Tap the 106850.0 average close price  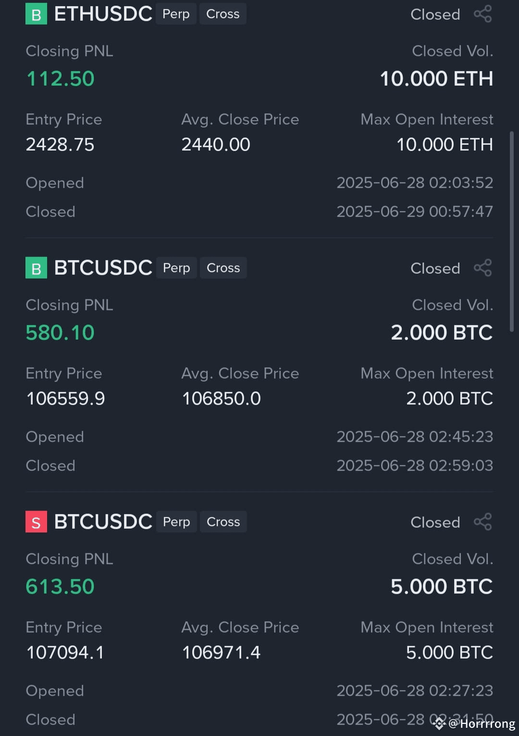[x=221, y=398]
